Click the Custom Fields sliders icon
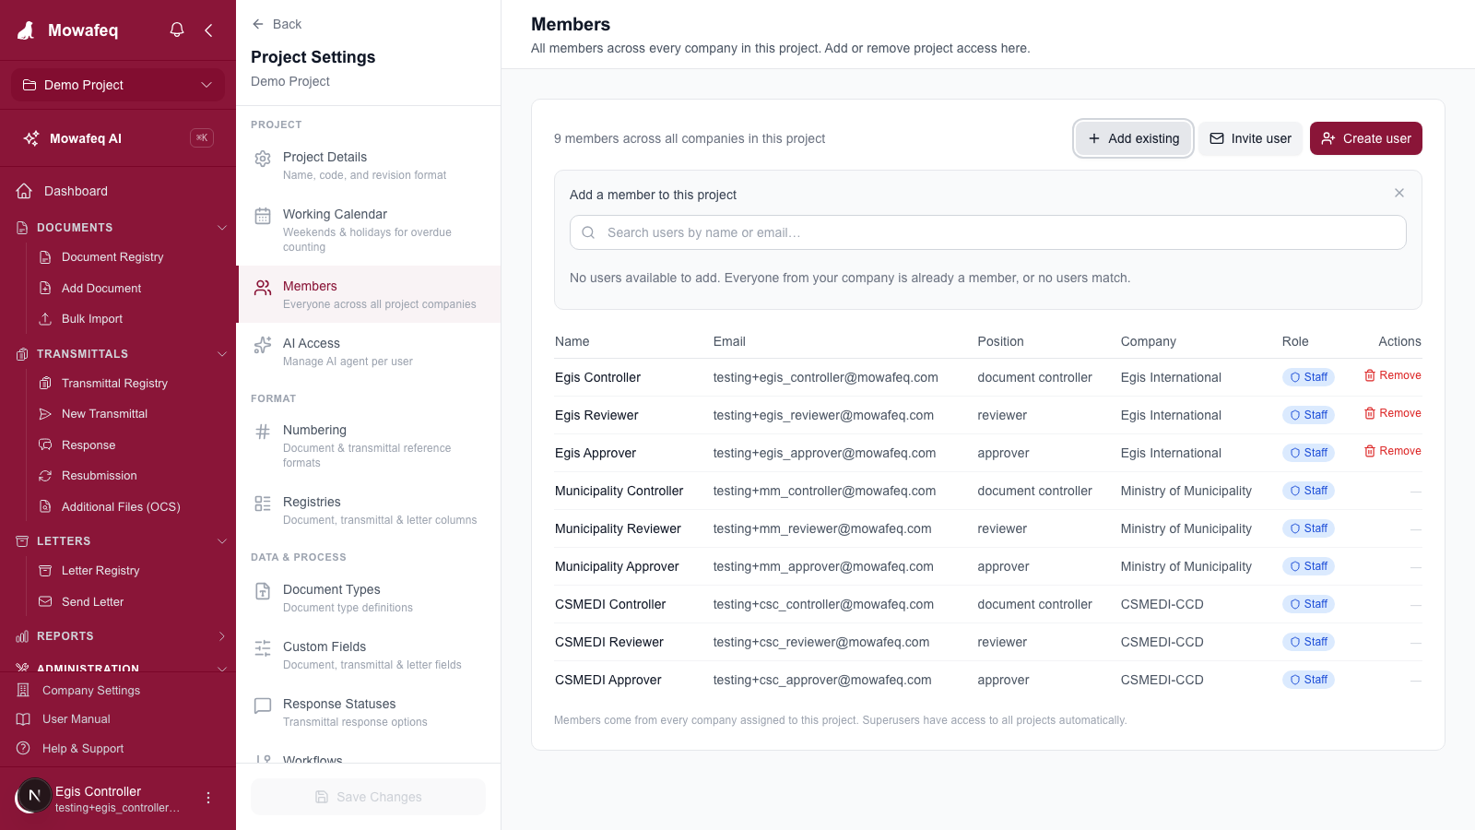 point(263,648)
